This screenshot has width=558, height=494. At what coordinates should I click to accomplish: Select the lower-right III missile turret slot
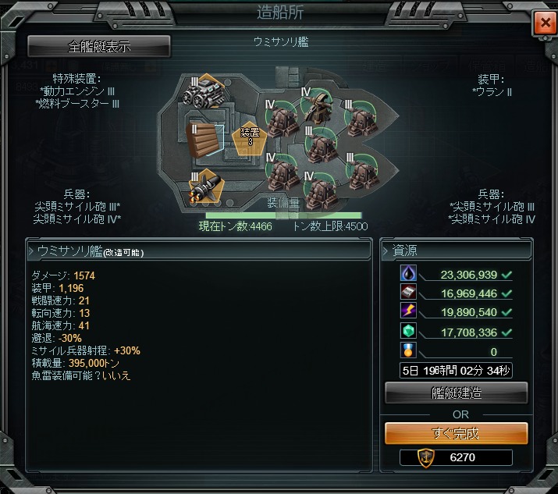(362, 171)
